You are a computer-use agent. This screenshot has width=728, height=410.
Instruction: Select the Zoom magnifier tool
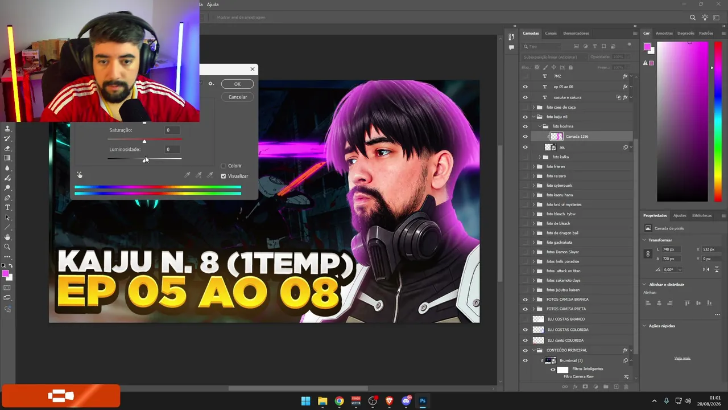click(7, 247)
